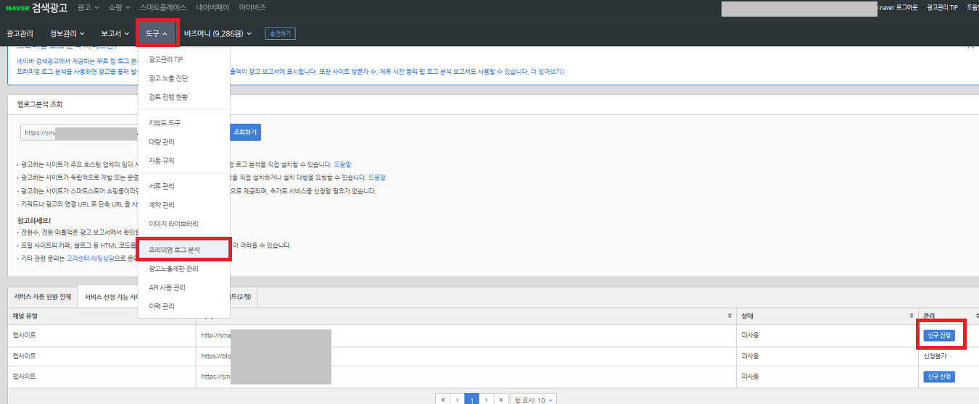
Task: Click the 신청불가 text in the https://blo row
Action: tap(935, 356)
